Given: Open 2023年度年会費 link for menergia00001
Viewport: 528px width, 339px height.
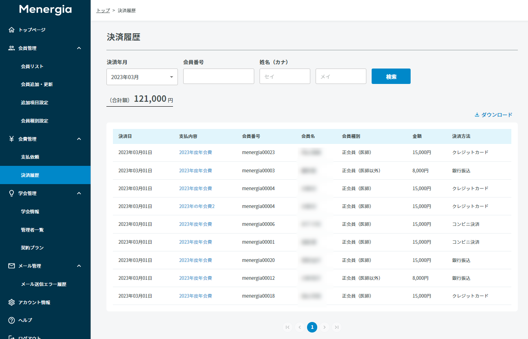Looking at the screenshot, I should (195, 242).
